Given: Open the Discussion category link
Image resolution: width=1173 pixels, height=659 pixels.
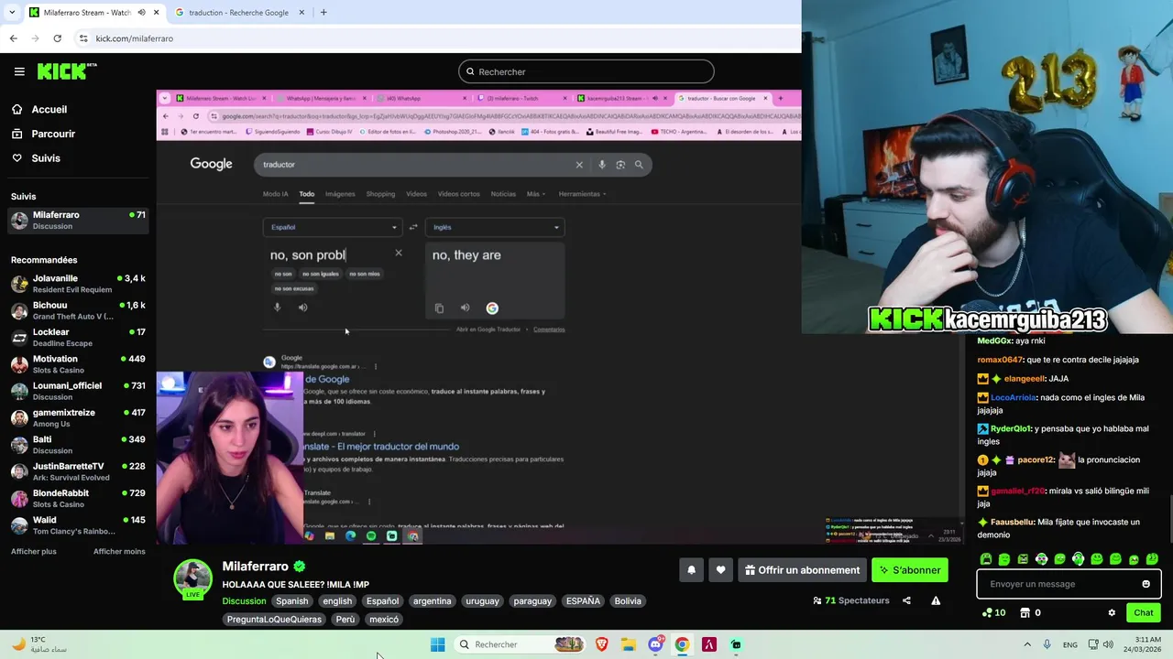Looking at the screenshot, I should pyautogui.click(x=244, y=601).
